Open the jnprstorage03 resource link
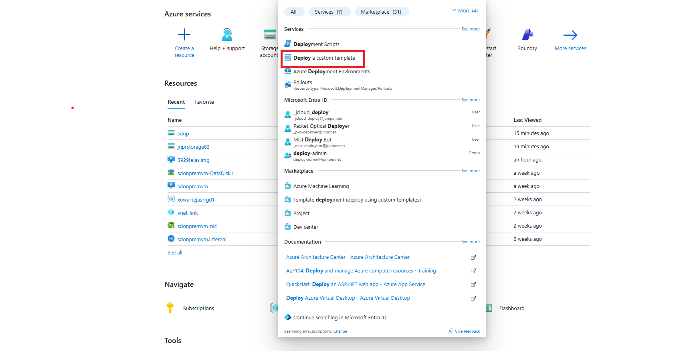677x351 pixels. coord(194,147)
